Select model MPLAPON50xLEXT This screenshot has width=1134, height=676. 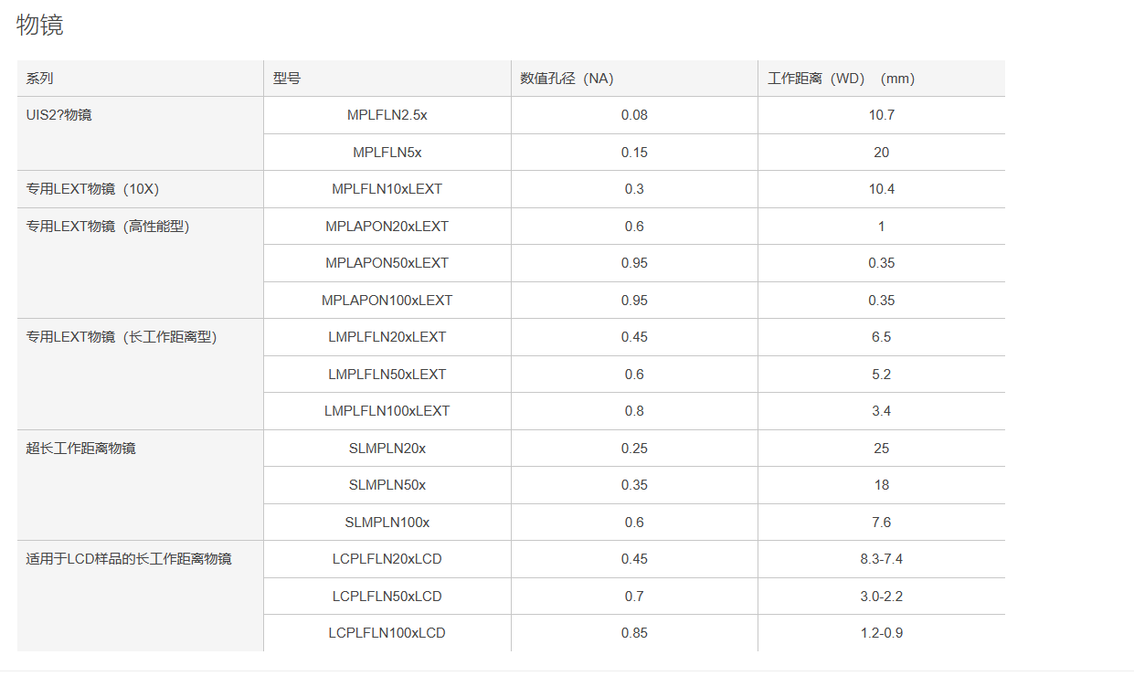pyautogui.click(x=387, y=263)
